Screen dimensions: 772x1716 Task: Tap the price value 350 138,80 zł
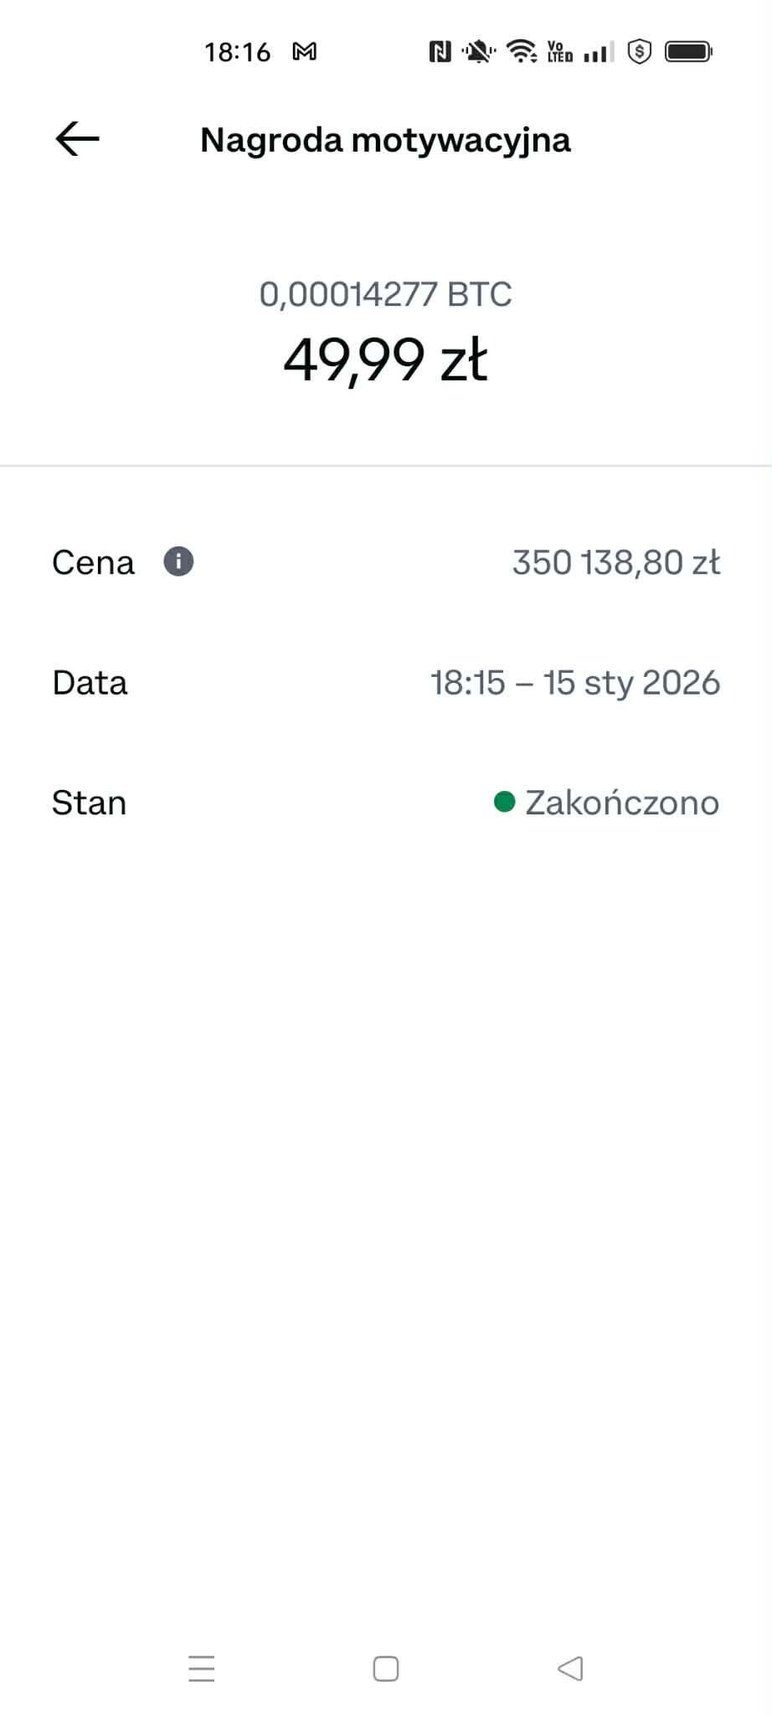point(615,562)
